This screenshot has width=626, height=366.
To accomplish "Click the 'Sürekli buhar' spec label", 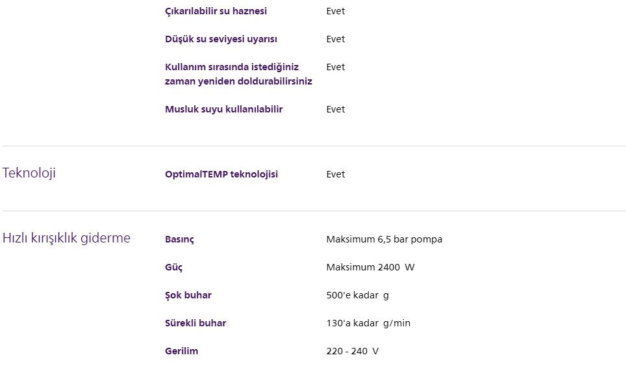I will (x=195, y=323).
